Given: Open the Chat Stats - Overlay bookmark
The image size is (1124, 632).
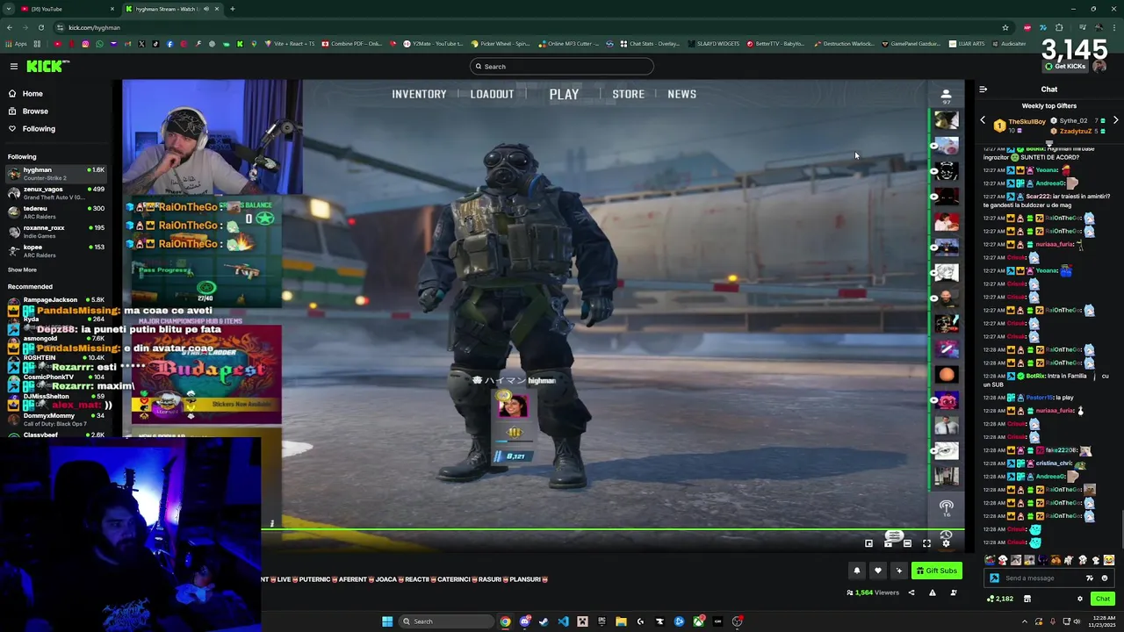Looking at the screenshot, I should [x=649, y=44].
